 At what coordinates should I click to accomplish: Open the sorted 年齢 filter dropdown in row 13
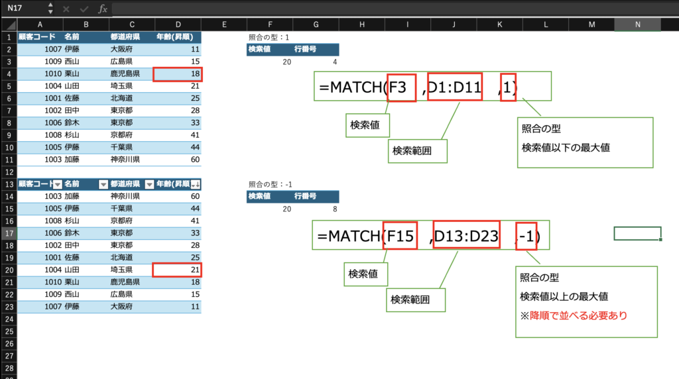(196, 184)
